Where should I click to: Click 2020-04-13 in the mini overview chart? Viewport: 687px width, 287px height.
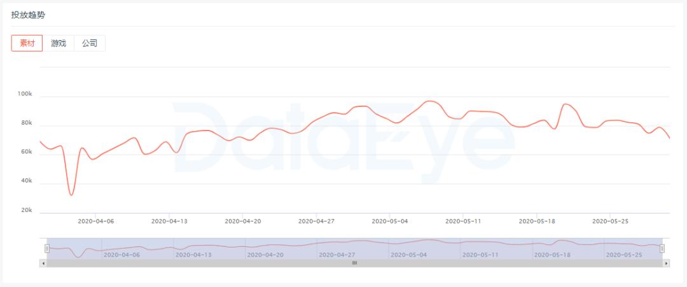tap(193, 254)
